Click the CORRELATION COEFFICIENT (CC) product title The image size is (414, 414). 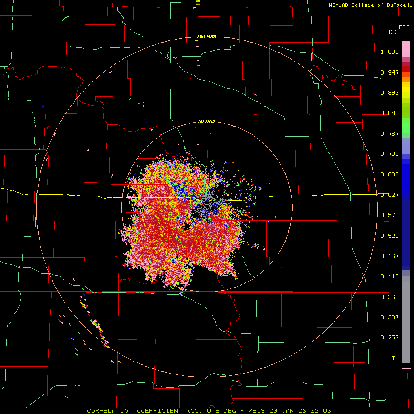tap(145, 411)
